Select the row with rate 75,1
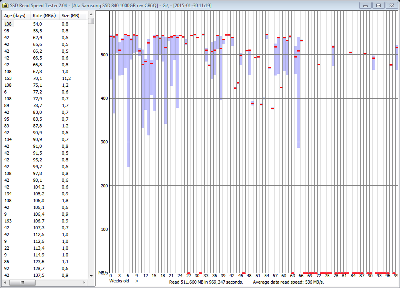The width and height of the screenshot is (400, 288). [x=45, y=85]
